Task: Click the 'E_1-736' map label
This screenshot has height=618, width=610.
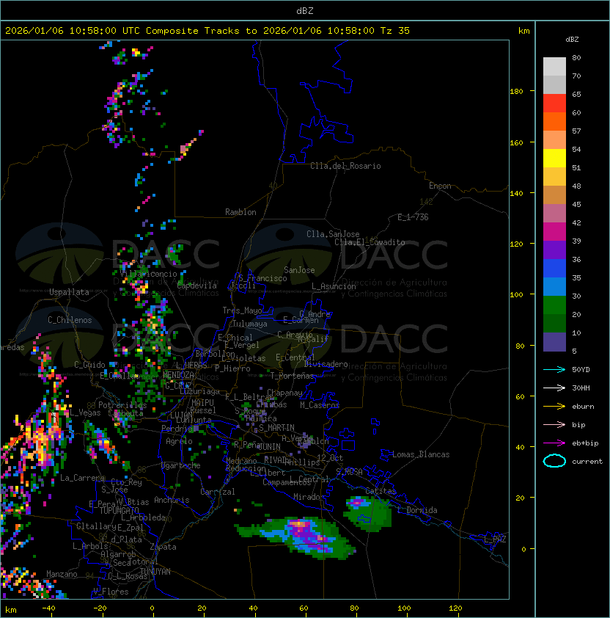Action: [413, 217]
